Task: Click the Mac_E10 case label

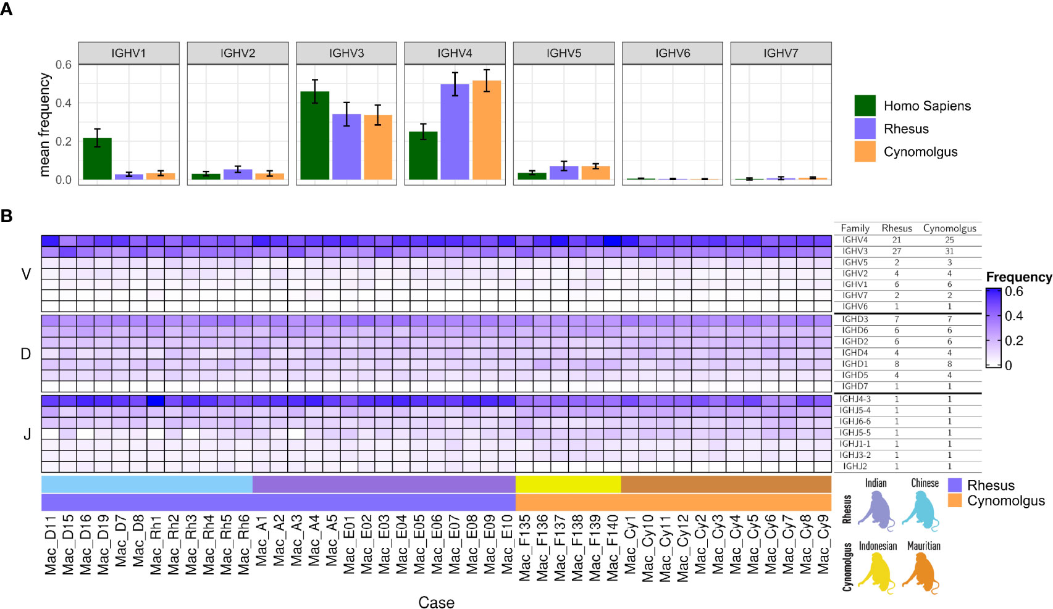Action: click(x=507, y=545)
